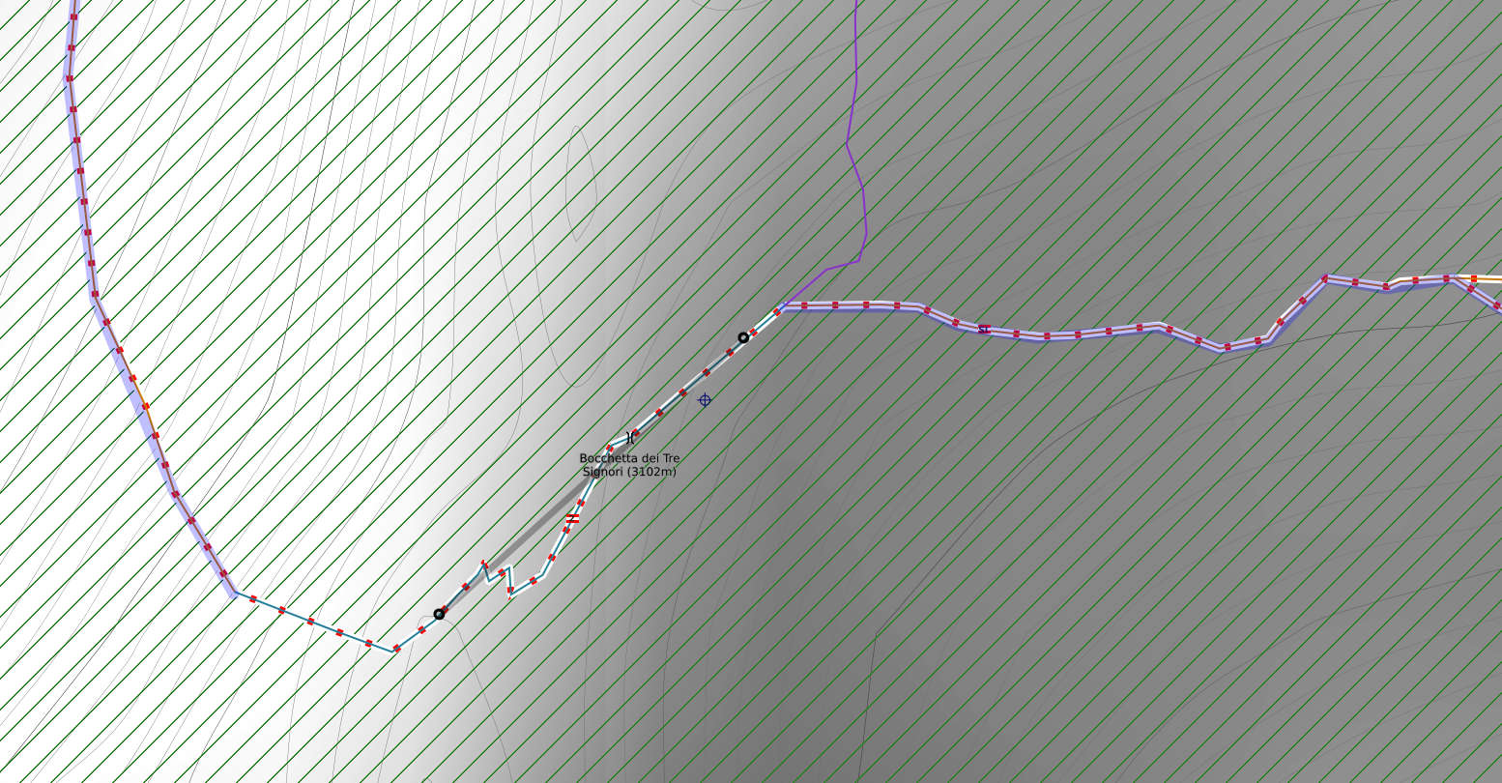Click the blue crosshair marker
Image resolution: width=1502 pixels, height=783 pixels.
pos(705,400)
